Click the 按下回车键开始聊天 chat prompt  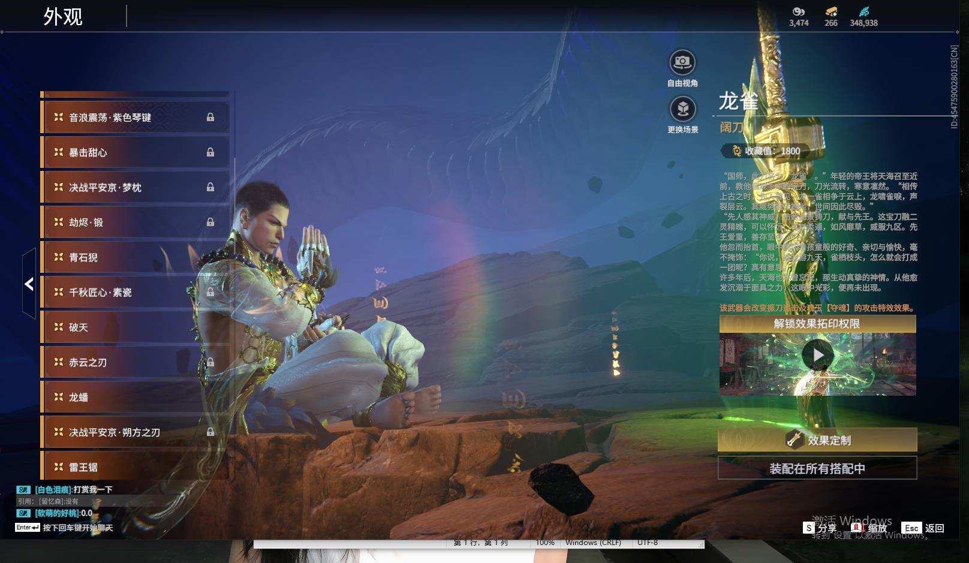(78, 528)
